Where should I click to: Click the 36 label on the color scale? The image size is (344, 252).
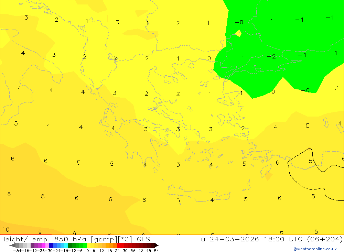click(x=133, y=251)
